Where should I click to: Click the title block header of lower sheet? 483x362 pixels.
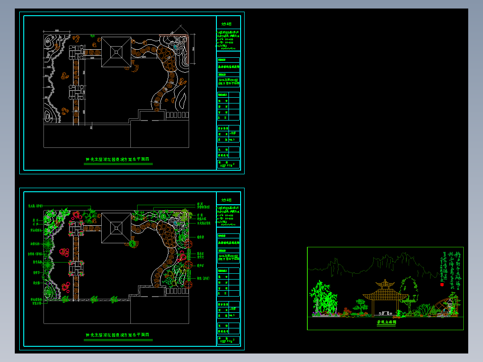coord(226,200)
